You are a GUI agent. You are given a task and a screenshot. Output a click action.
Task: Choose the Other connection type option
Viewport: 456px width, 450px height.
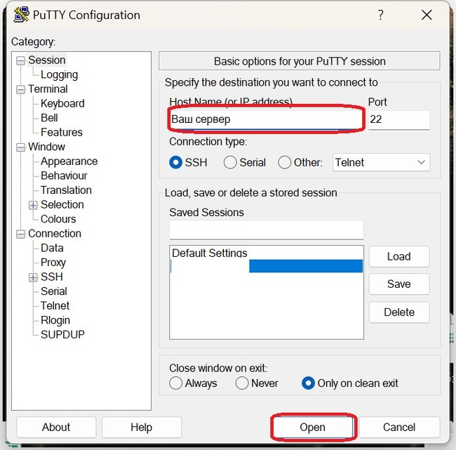285,162
